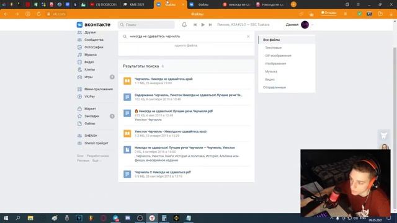Open Windows taskbar search

(x=18, y=218)
